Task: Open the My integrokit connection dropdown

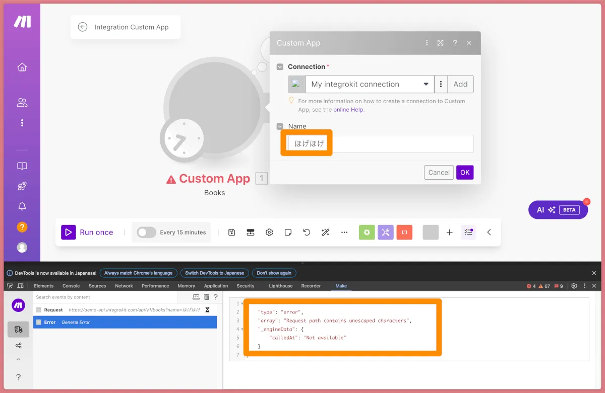Action: [x=370, y=85]
